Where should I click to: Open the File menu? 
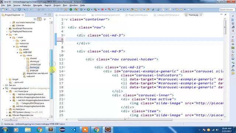(x=3, y=5)
